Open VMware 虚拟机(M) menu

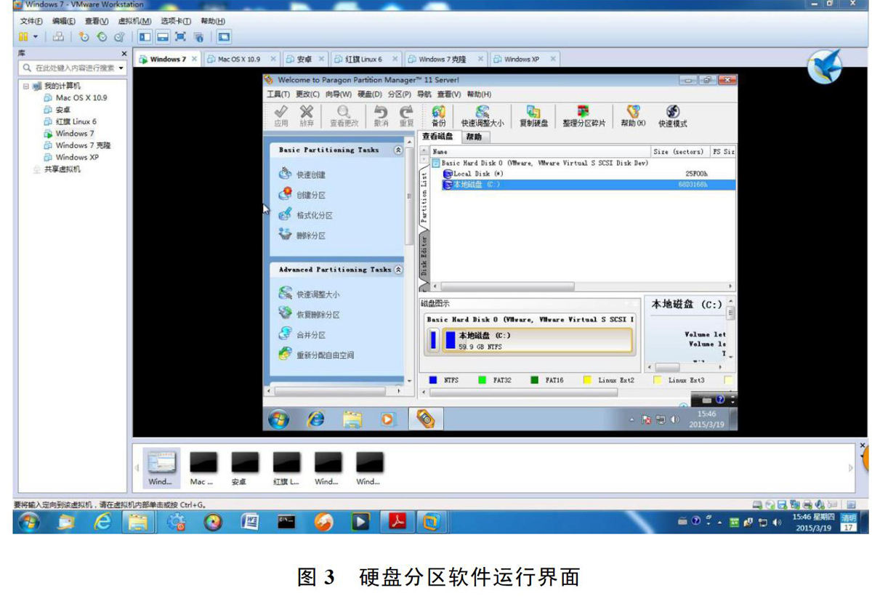tap(134, 21)
